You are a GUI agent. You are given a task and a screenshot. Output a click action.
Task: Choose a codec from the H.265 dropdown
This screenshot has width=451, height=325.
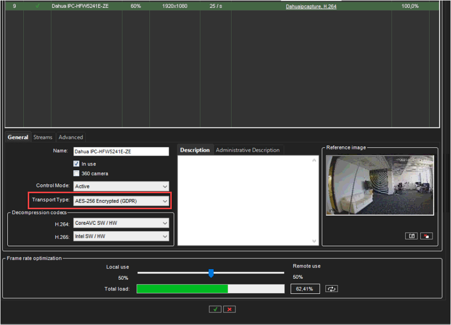[121, 236]
